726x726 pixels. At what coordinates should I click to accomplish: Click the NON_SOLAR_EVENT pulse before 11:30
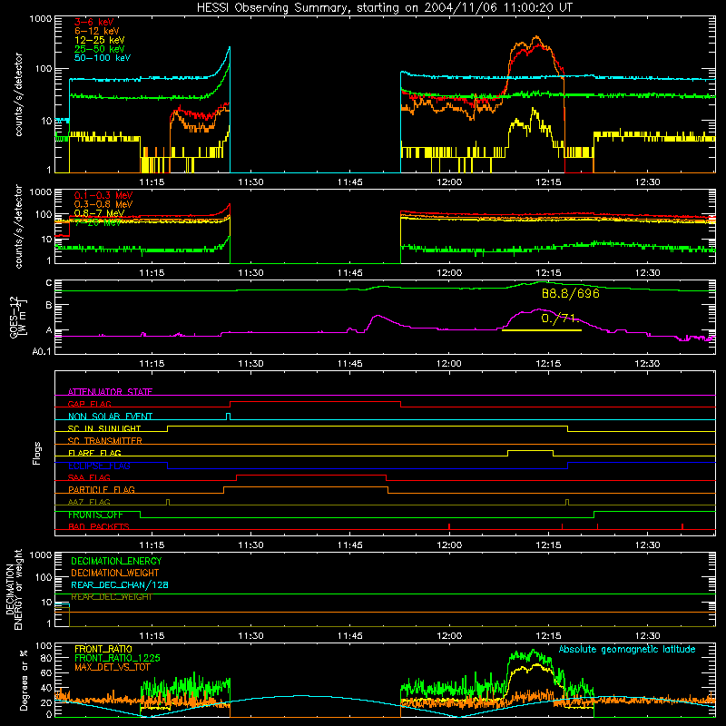228,417
